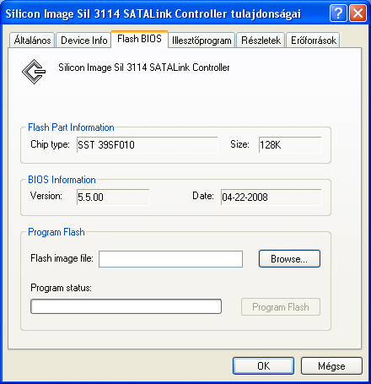This screenshot has width=371, height=384.
Task: Click the Chip type: label
Action: 50,144
